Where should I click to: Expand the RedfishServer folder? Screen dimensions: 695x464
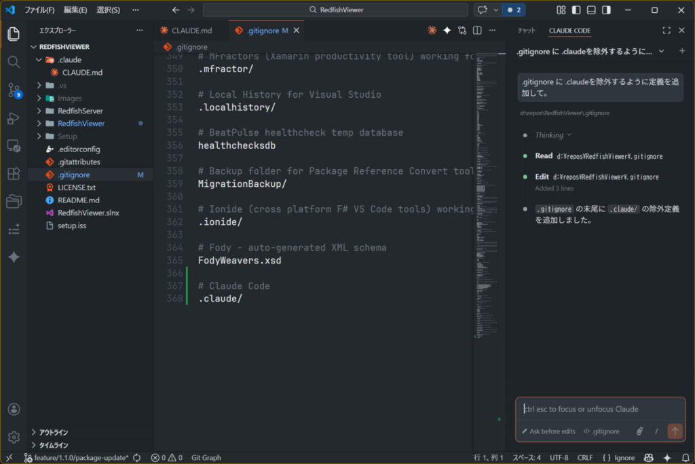[x=39, y=111]
